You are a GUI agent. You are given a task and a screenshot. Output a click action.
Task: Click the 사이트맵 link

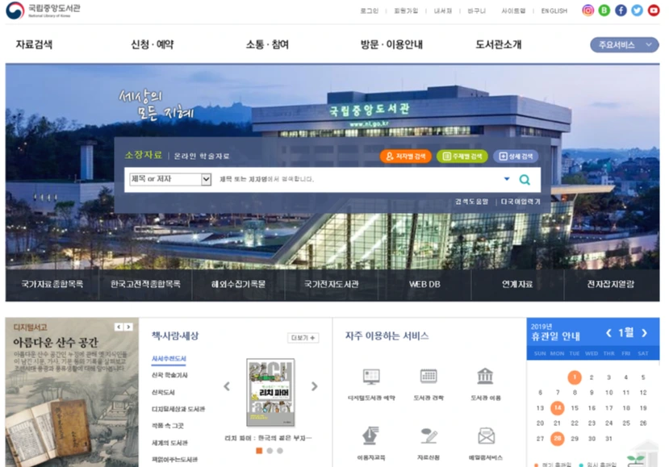point(513,11)
